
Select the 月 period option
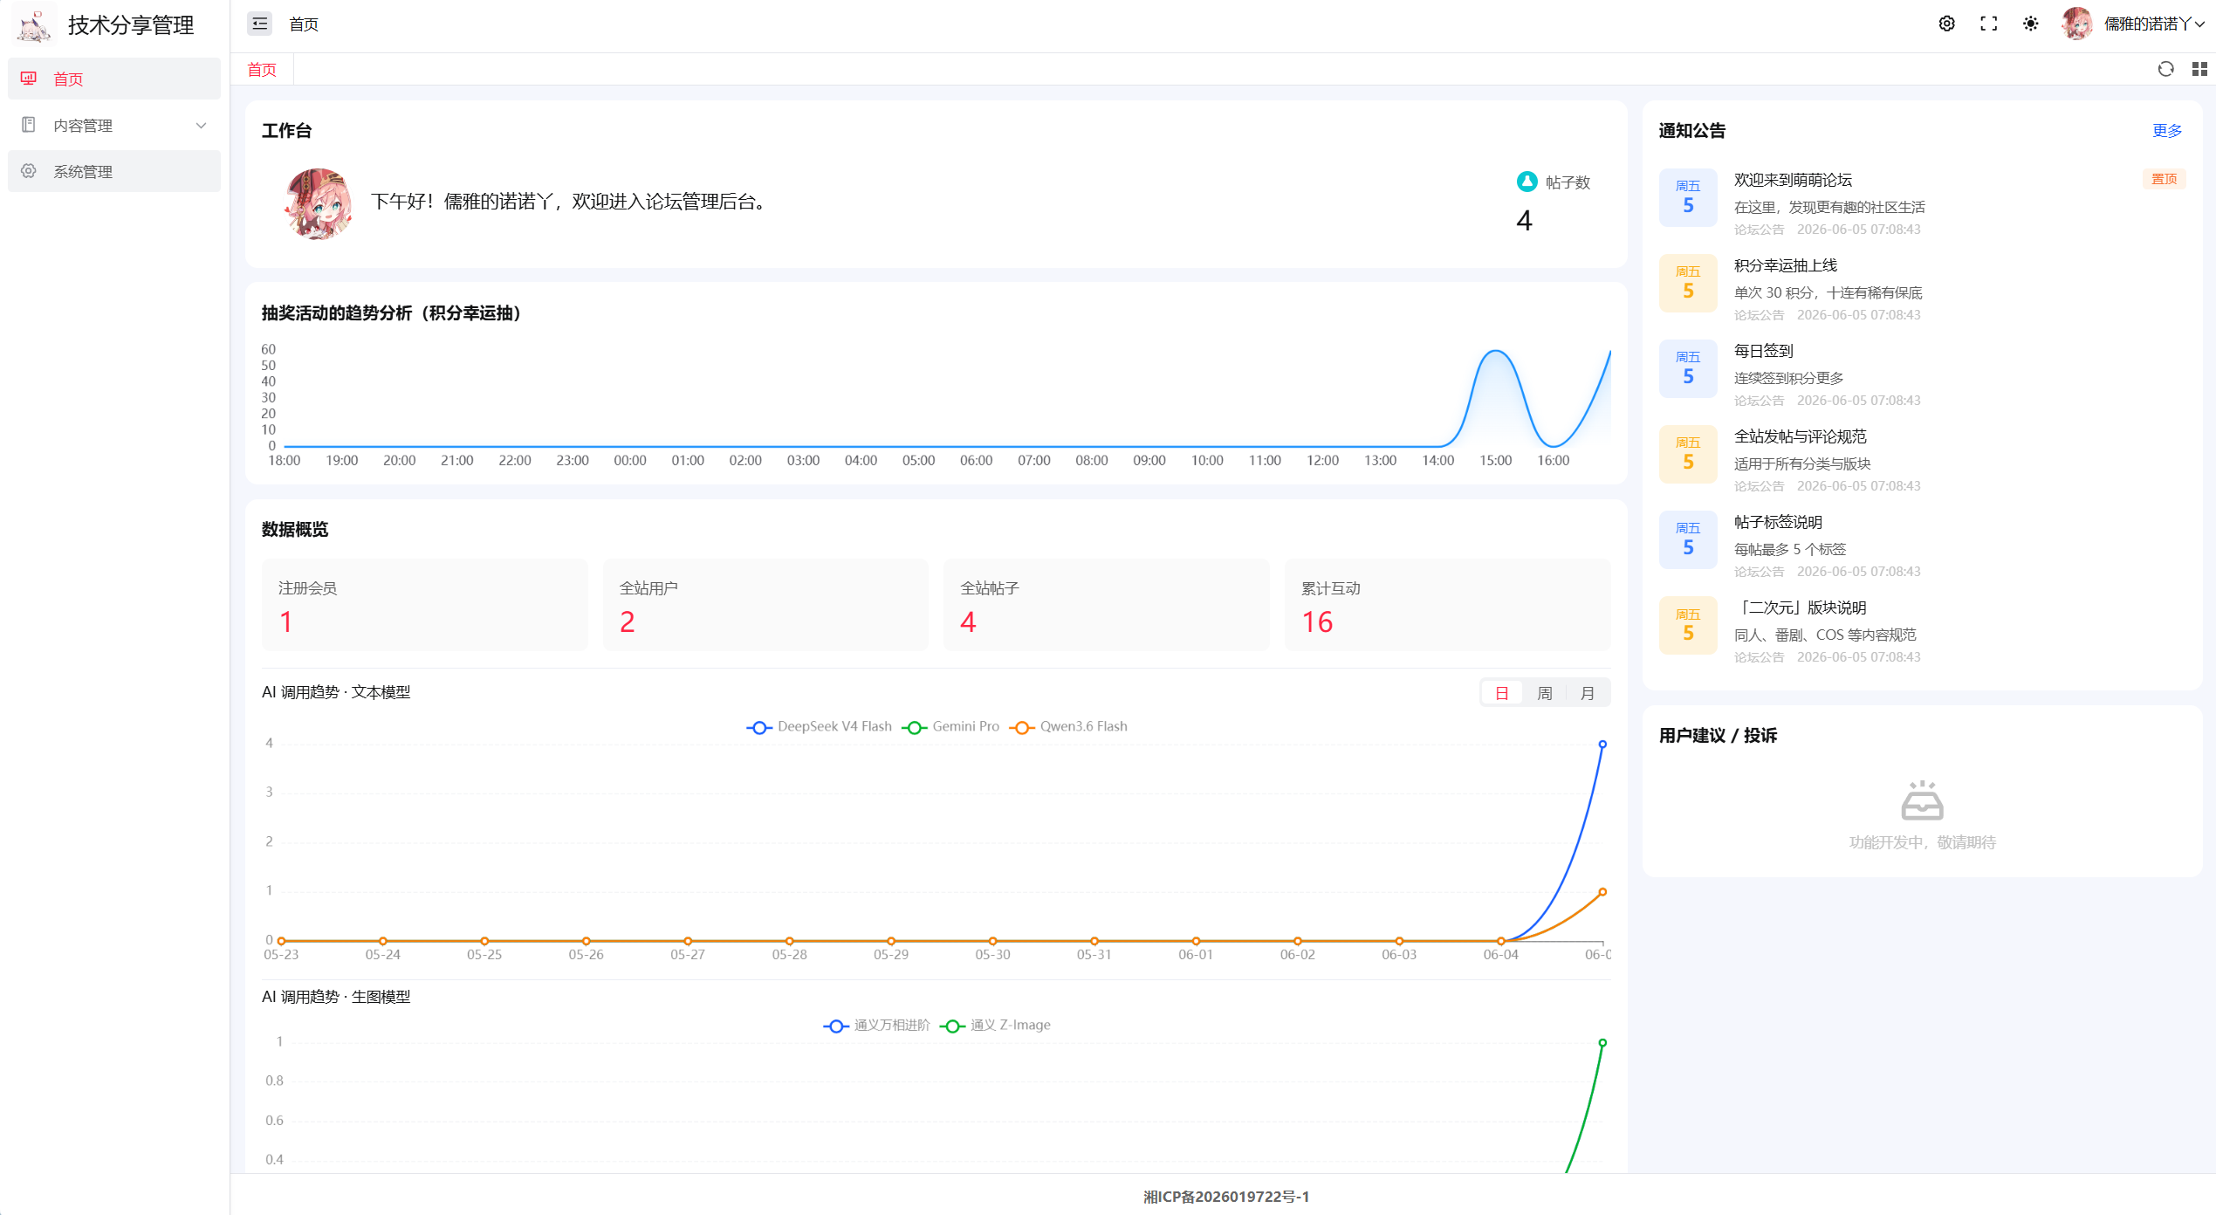[1588, 693]
